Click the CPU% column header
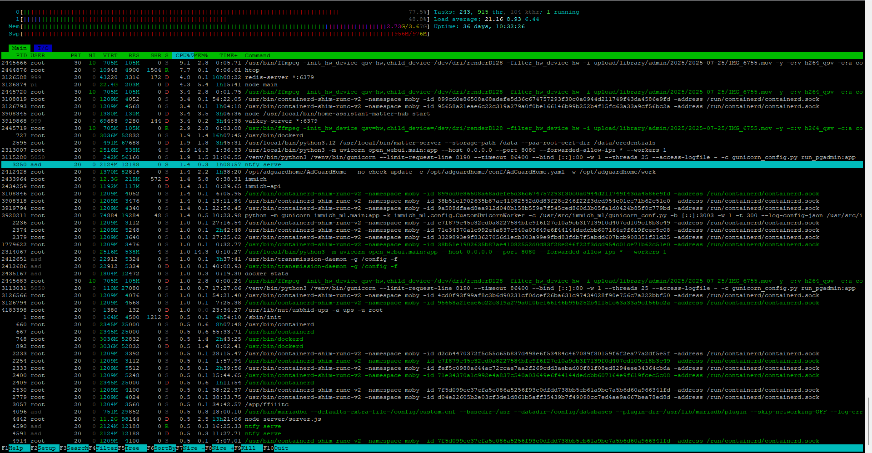This screenshot has height=453, width=872. coord(183,55)
